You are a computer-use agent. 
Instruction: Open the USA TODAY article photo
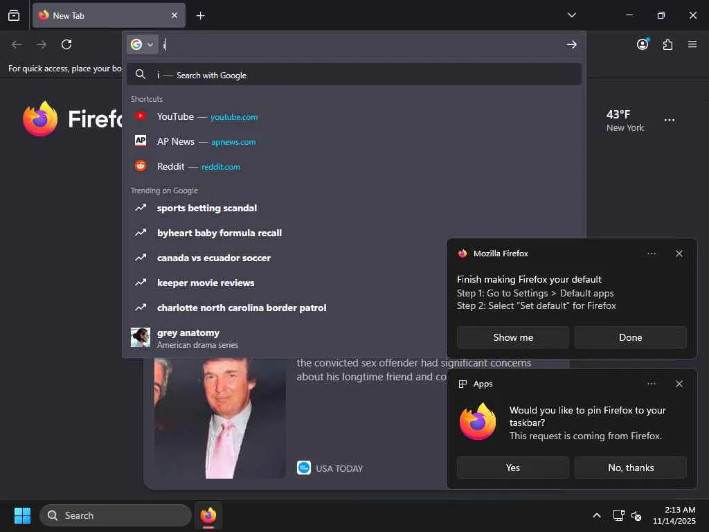point(220,418)
